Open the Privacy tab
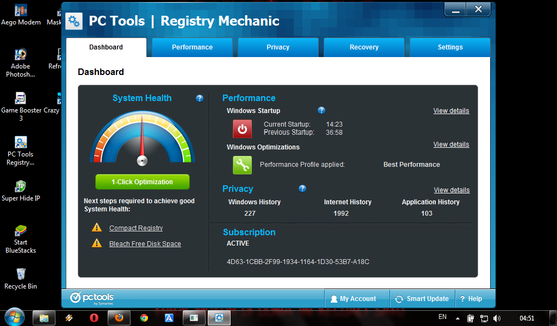This screenshot has height=326, width=557. pyautogui.click(x=278, y=47)
